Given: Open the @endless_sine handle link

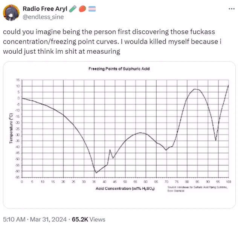Looking at the screenshot, I should pos(43,17).
